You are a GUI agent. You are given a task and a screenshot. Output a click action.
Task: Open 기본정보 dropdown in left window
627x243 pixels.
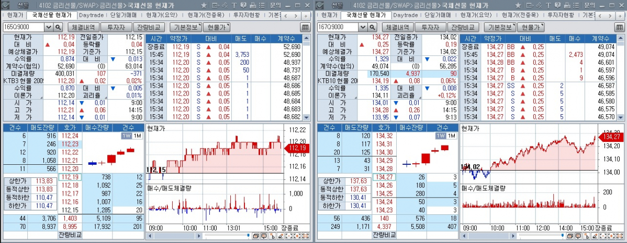pos(186,27)
